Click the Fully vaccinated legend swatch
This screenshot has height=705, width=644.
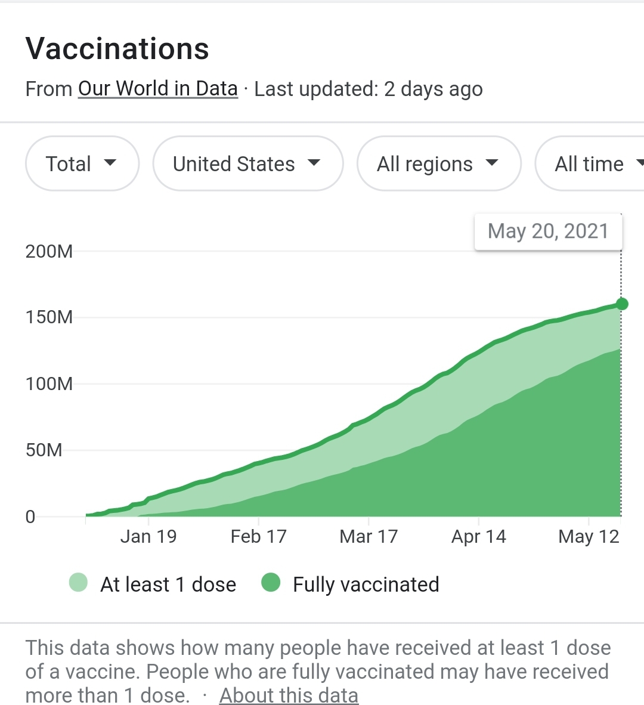click(271, 583)
